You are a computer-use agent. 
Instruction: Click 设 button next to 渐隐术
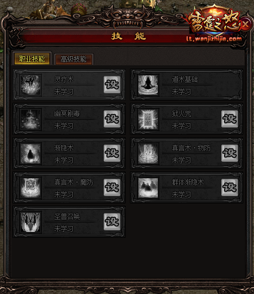[112, 153]
